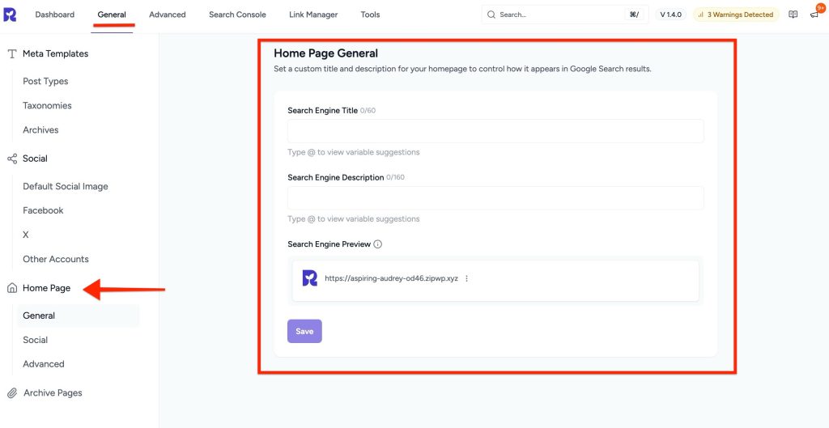Expand the Meta Templates section

coord(55,54)
